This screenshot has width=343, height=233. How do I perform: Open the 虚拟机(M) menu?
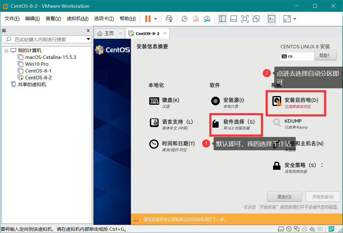pyautogui.click(x=77, y=19)
